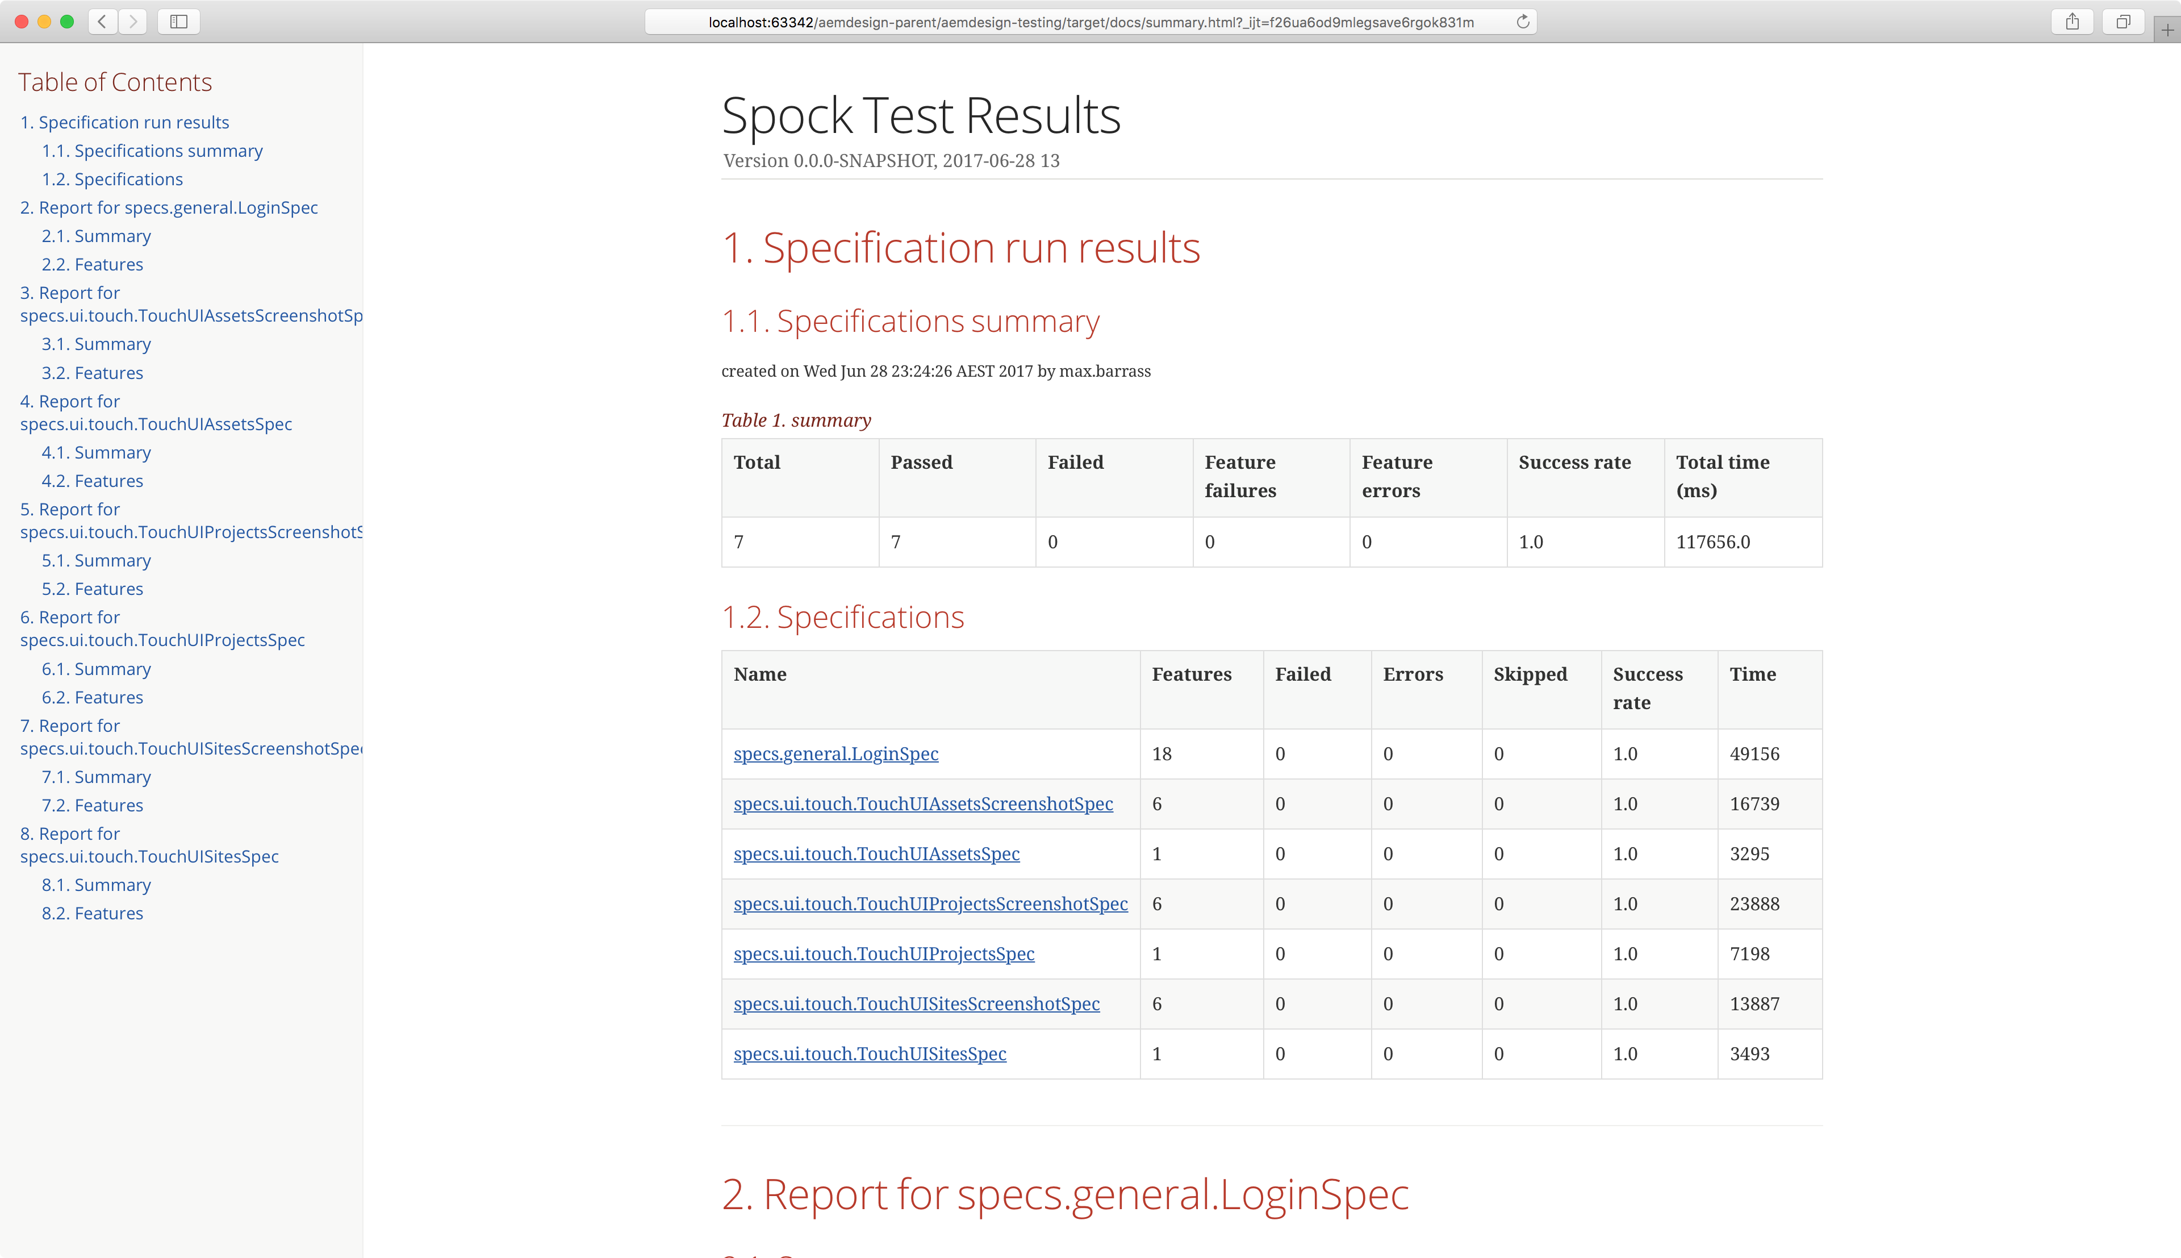
Task: Click the browser sidebar toggle icon
Action: pyautogui.click(x=179, y=21)
